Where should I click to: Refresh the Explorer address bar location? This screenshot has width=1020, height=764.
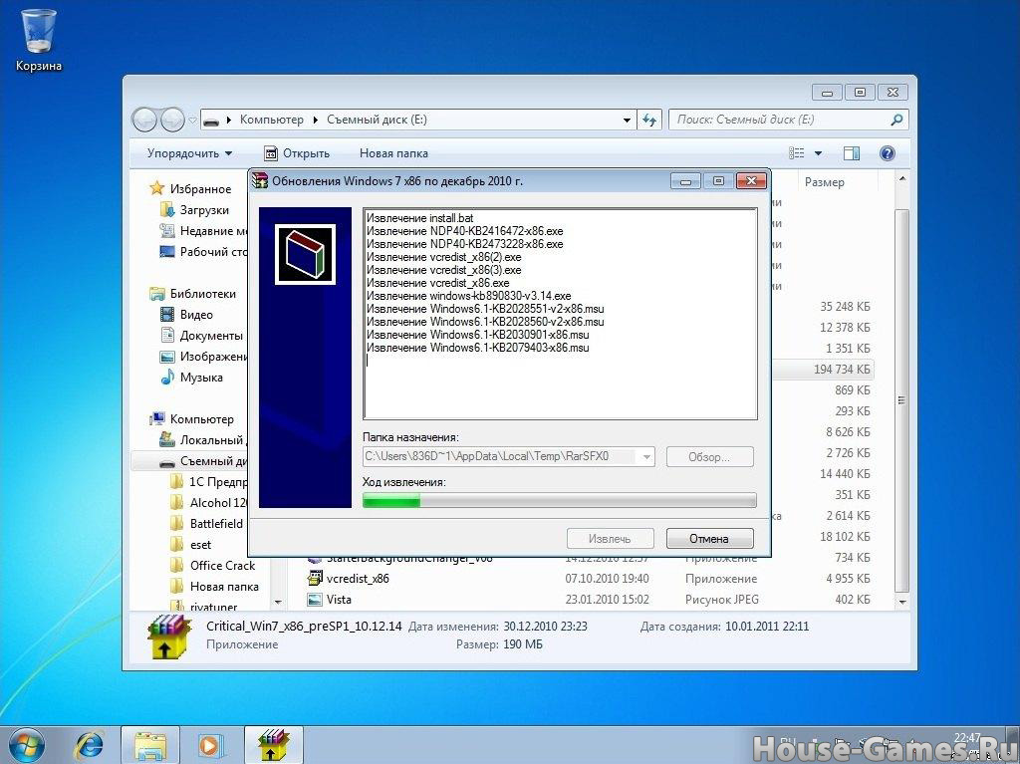649,120
